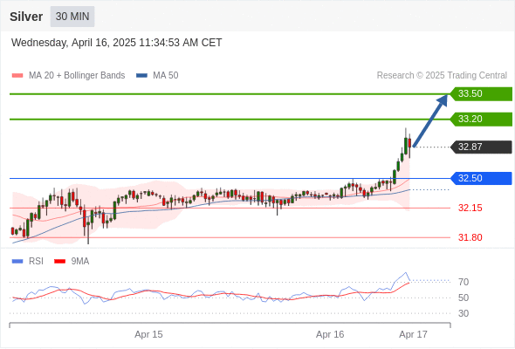Viewport: 515px width, 349px height.
Task: Click the Apr 15 timeline label
Action: 148,334
